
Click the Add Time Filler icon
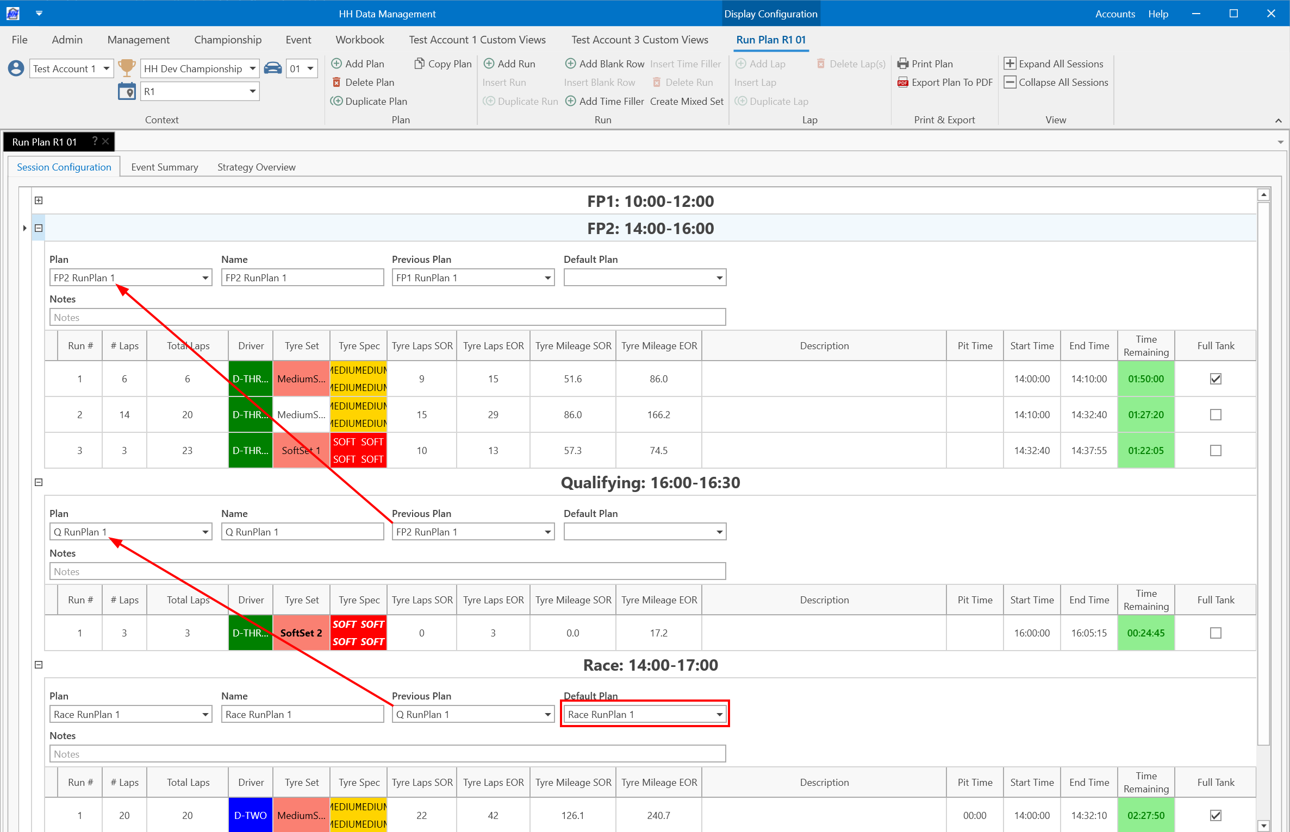[570, 101]
